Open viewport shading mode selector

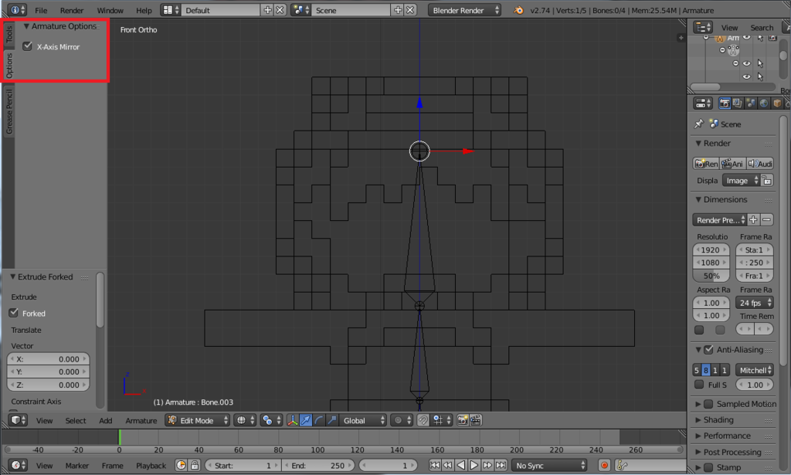(x=244, y=420)
